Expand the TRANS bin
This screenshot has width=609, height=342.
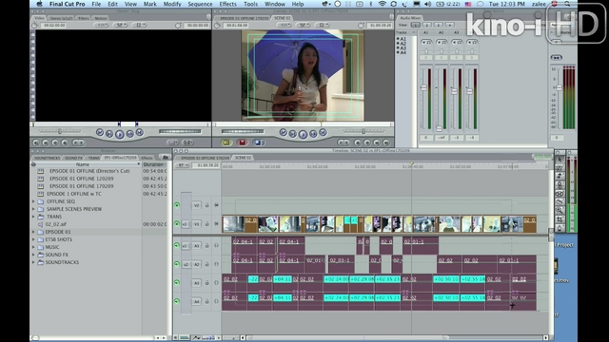click(33, 217)
